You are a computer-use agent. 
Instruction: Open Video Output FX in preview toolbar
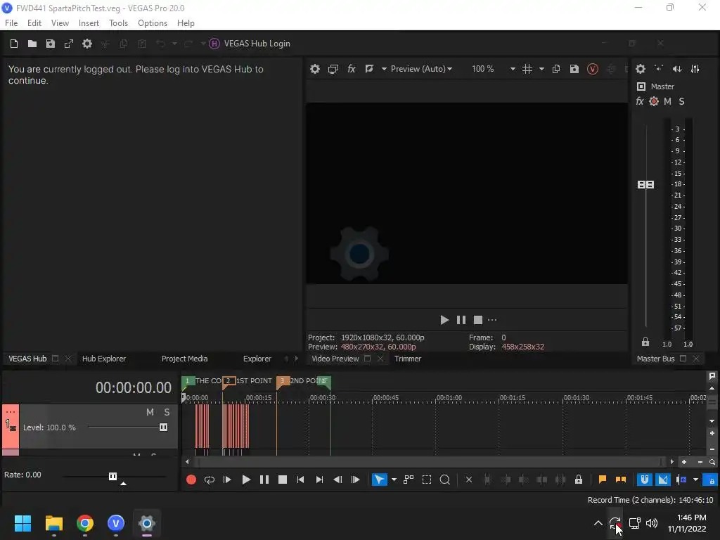pyautogui.click(x=352, y=69)
